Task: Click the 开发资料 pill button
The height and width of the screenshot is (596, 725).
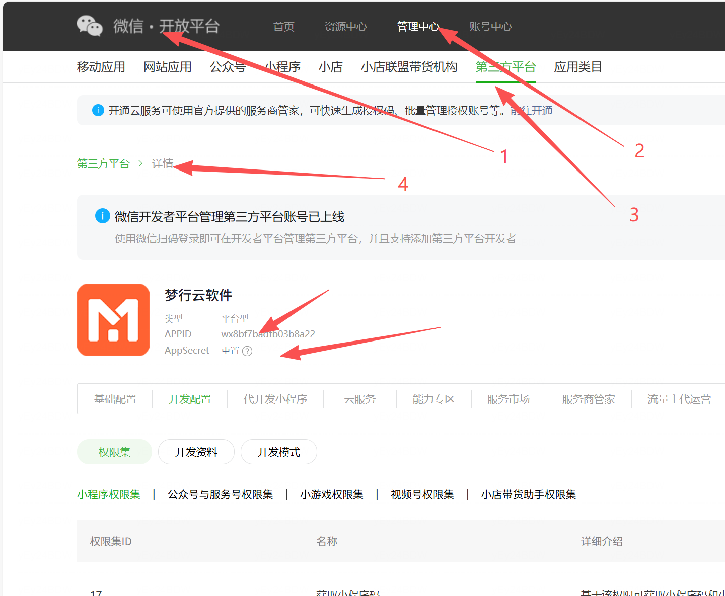Action: 196,452
